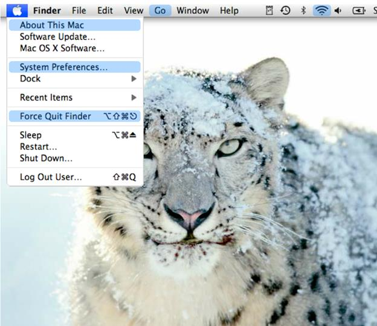
Task: Click the volume speaker icon
Action: [338, 10]
